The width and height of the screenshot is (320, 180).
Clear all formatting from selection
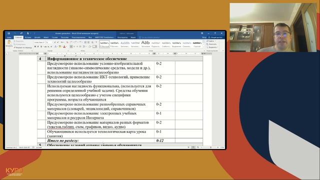coord(67,42)
